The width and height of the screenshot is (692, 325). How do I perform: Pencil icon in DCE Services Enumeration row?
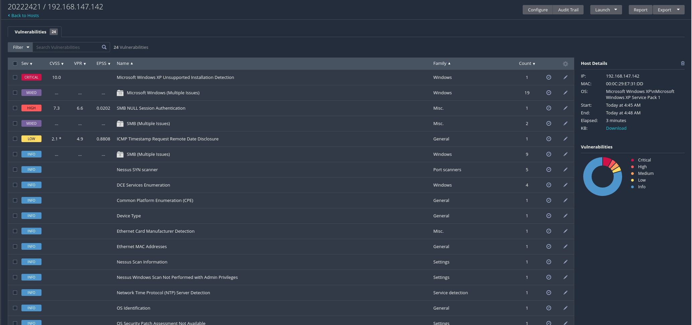tap(566, 185)
